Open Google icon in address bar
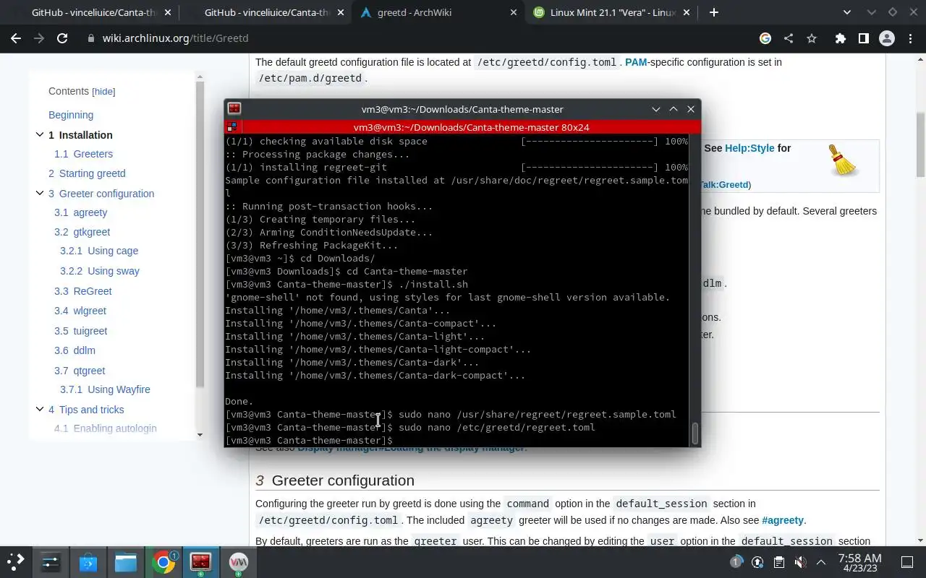 tap(765, 38)
